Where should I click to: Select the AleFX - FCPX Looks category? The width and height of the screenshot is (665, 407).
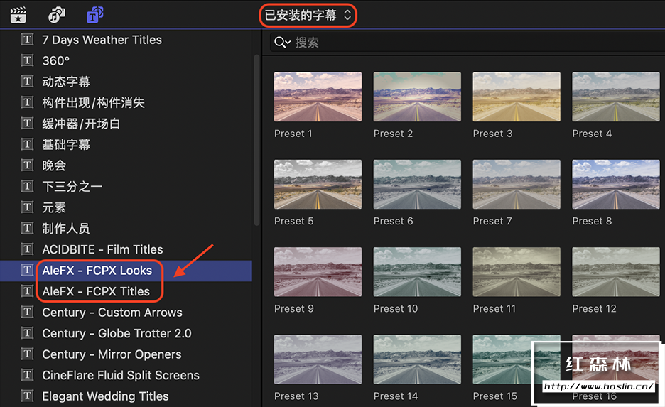tap(97, 271)
